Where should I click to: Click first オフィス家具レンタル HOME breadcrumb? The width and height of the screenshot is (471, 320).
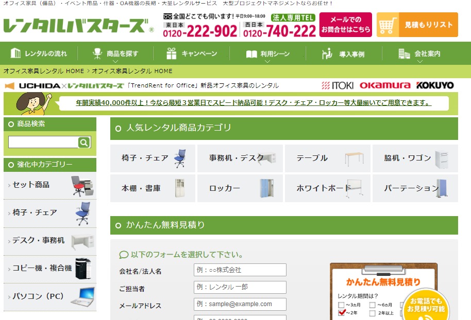[x=44, y=71]
